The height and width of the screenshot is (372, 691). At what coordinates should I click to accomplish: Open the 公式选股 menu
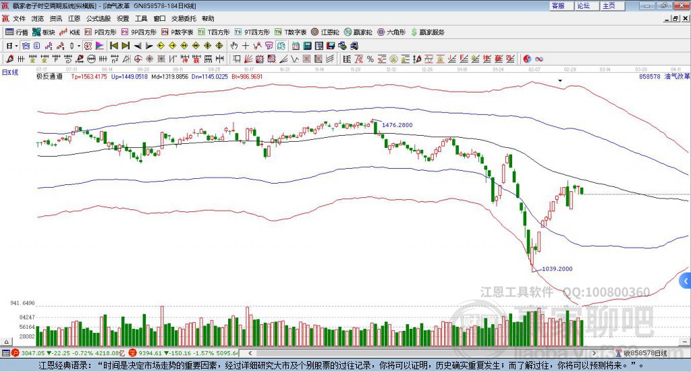coord(99,18)
